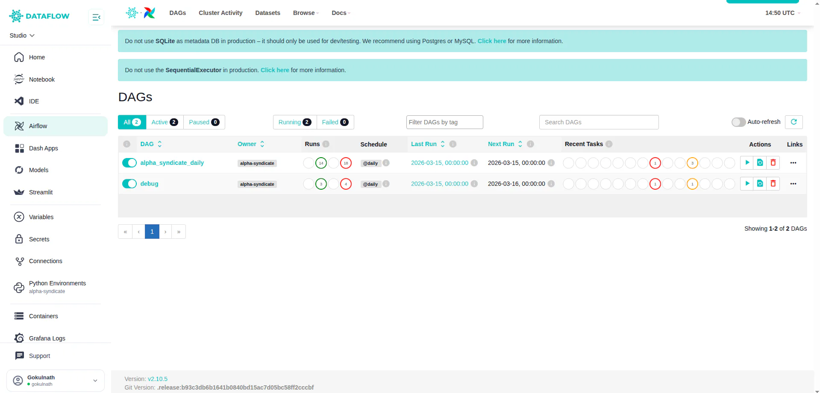The image size is (820, 393).
Task: Enable the Auto-refresh switch
Action: click(738, 122)
